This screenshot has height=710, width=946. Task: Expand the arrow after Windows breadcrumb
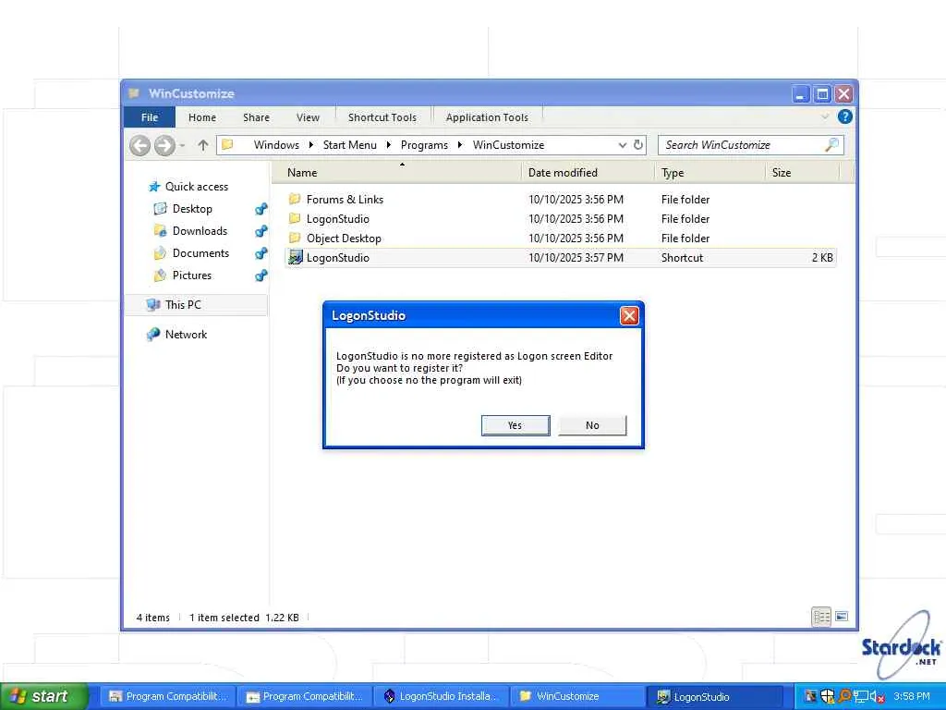click(x=310, y=145)
